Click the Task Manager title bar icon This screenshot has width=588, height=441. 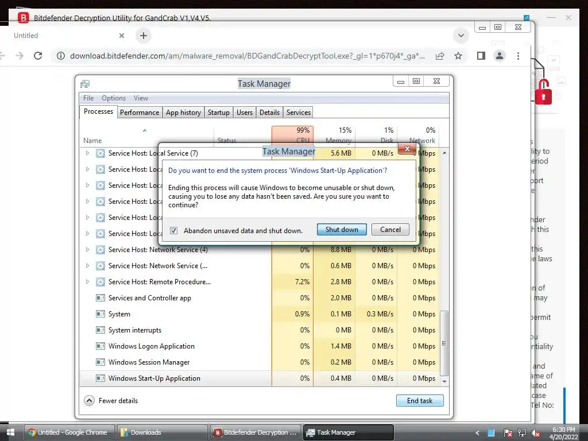[x=85, y=84]
